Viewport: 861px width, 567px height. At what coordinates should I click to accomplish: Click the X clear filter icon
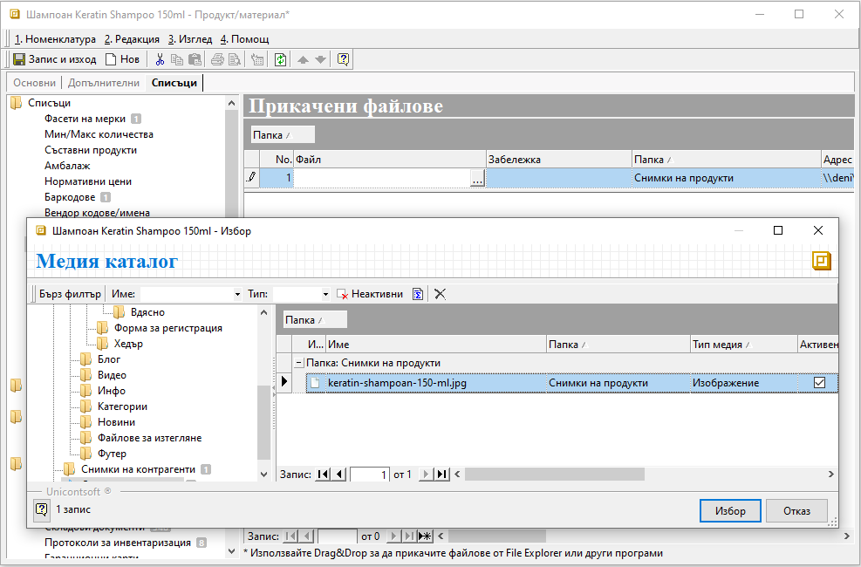pyautogui.click(x=441, y=294)
